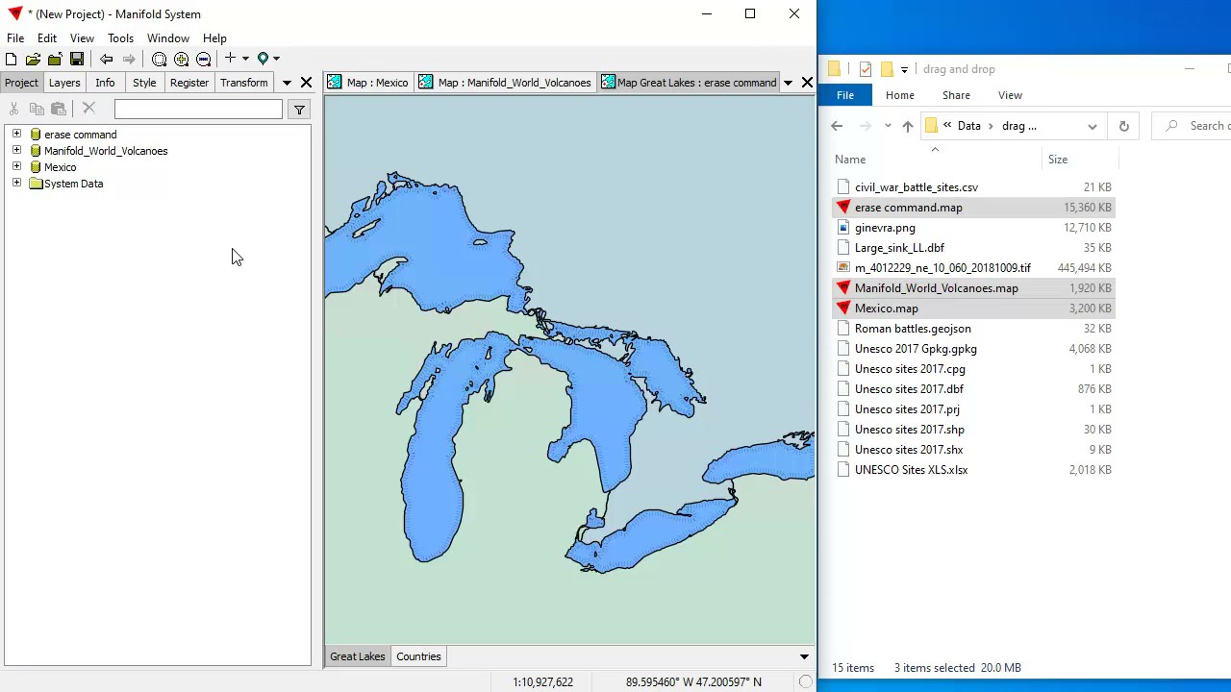Open the File tab in File Explorer

point(845,95)
